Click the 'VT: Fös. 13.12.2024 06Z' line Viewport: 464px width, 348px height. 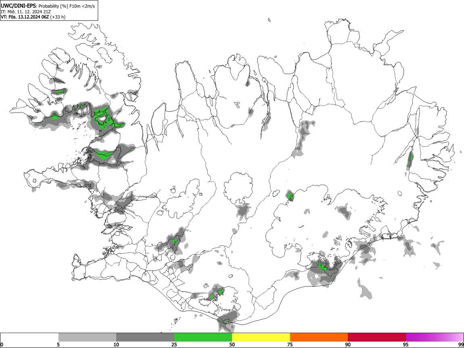[25, 17]
